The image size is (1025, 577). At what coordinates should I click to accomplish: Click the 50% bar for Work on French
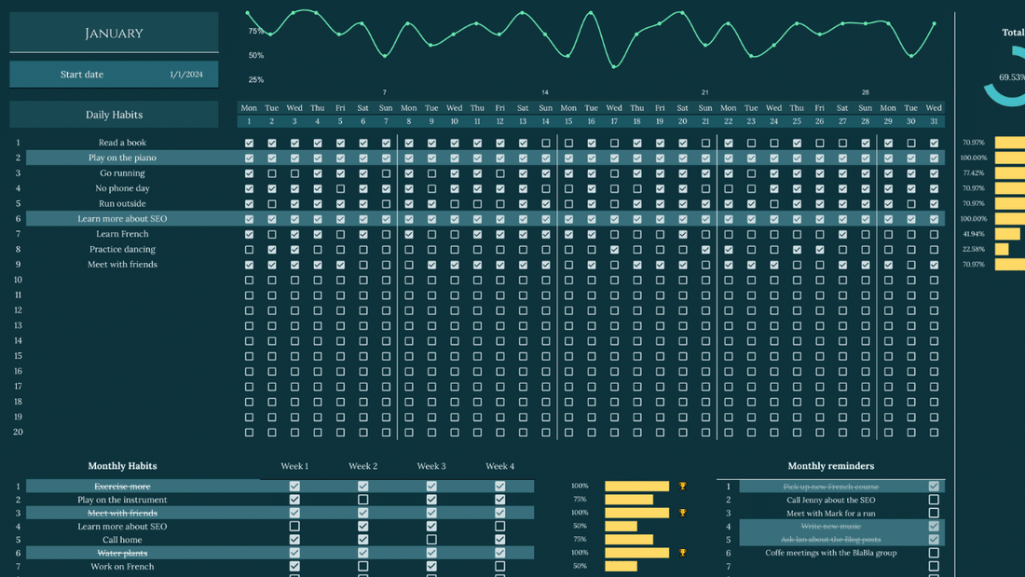pos(622,566)
